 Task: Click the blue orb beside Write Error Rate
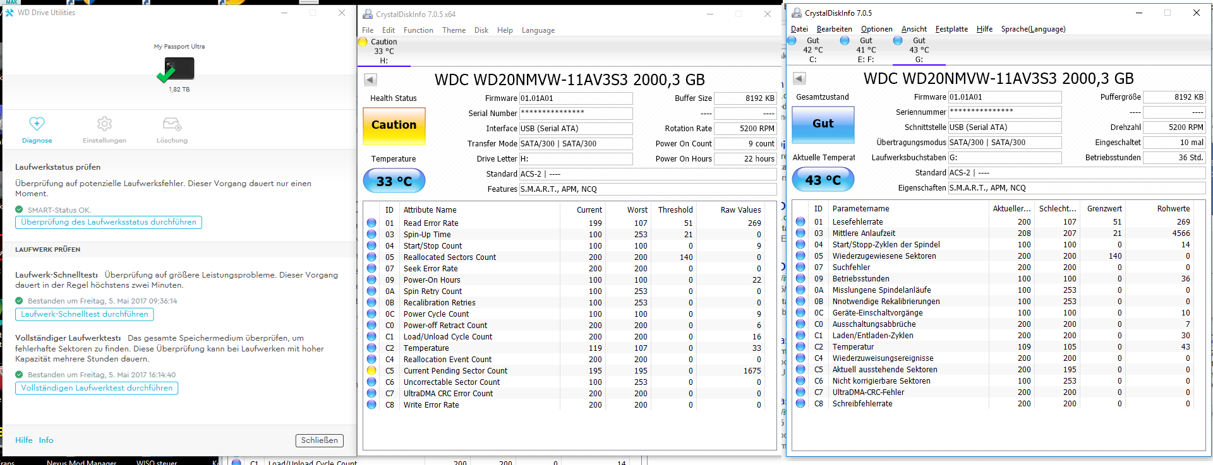pos(371,404)
